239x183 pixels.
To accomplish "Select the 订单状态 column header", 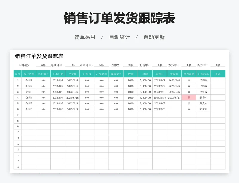I will (x=203, y=74).
